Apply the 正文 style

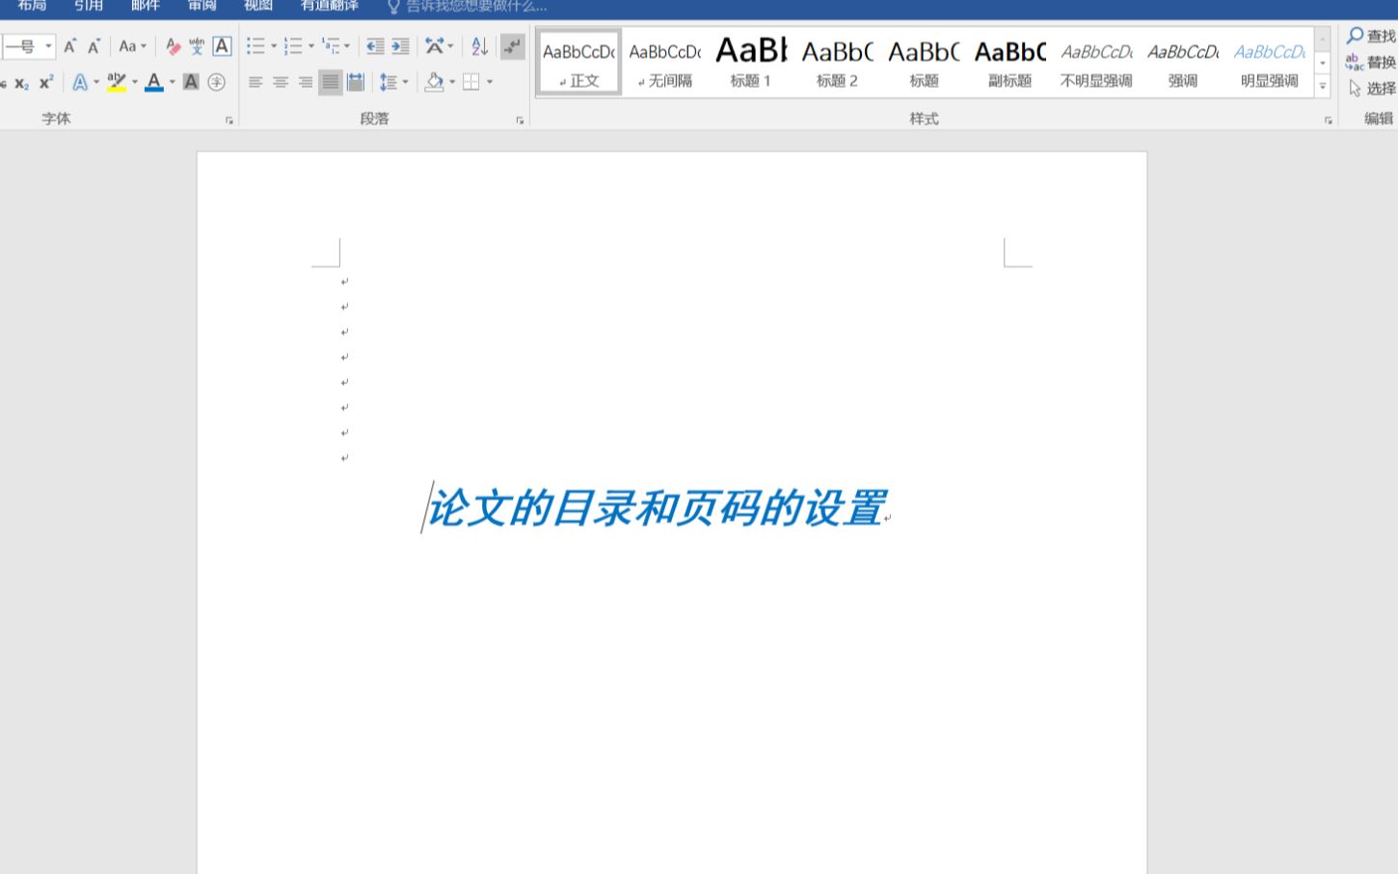pos(578,62)
